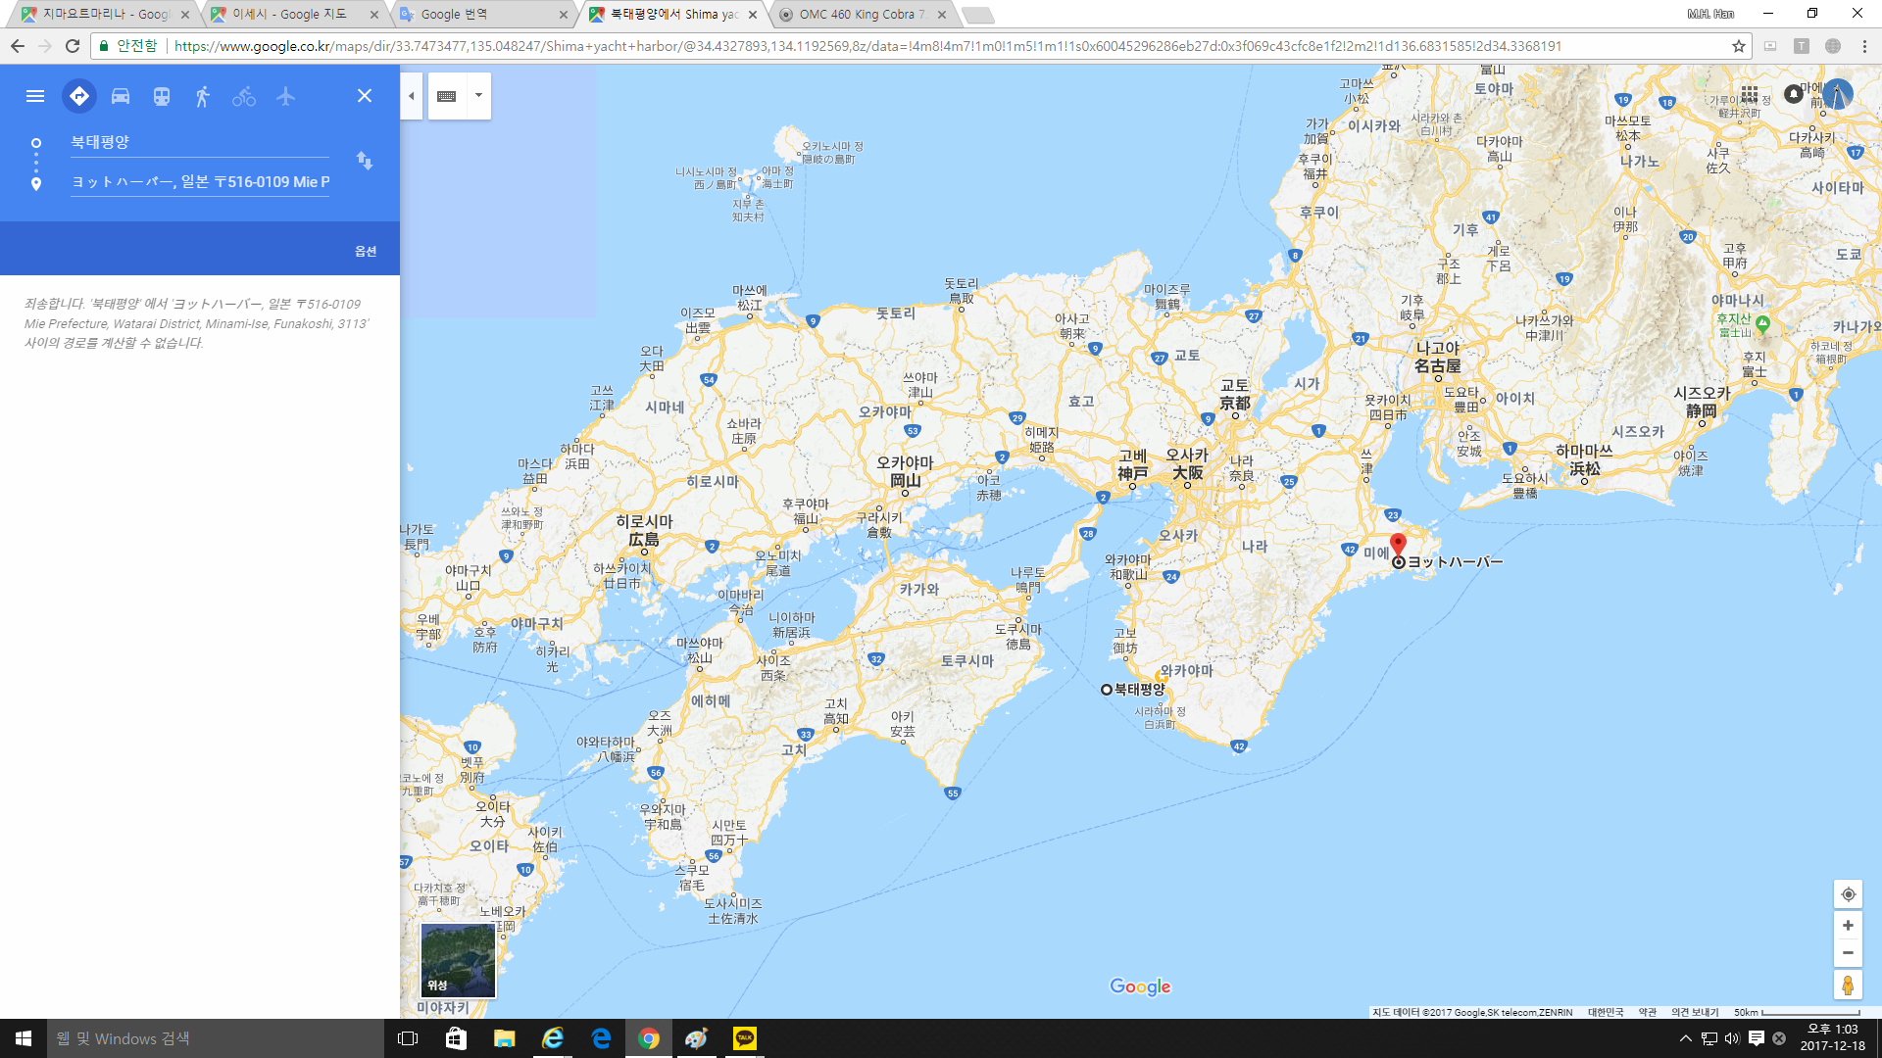
Task: Show my current location
Action: coord(1848,894)
